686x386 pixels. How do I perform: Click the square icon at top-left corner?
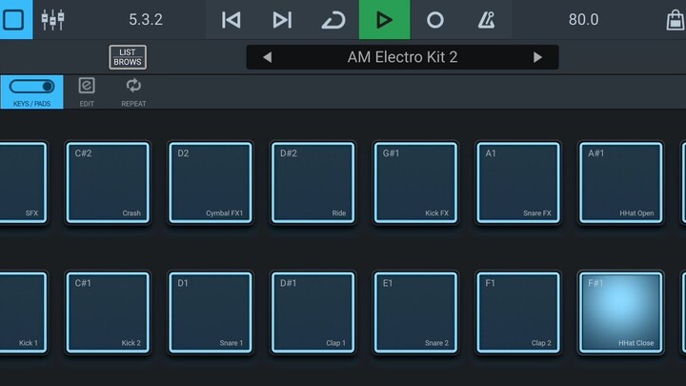pyautogui.click(x=15, y=19)
